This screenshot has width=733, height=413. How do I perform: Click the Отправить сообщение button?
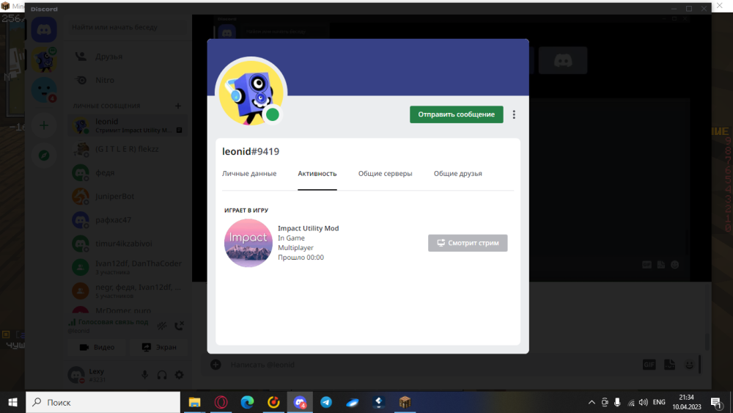click(x=456, y=114)
